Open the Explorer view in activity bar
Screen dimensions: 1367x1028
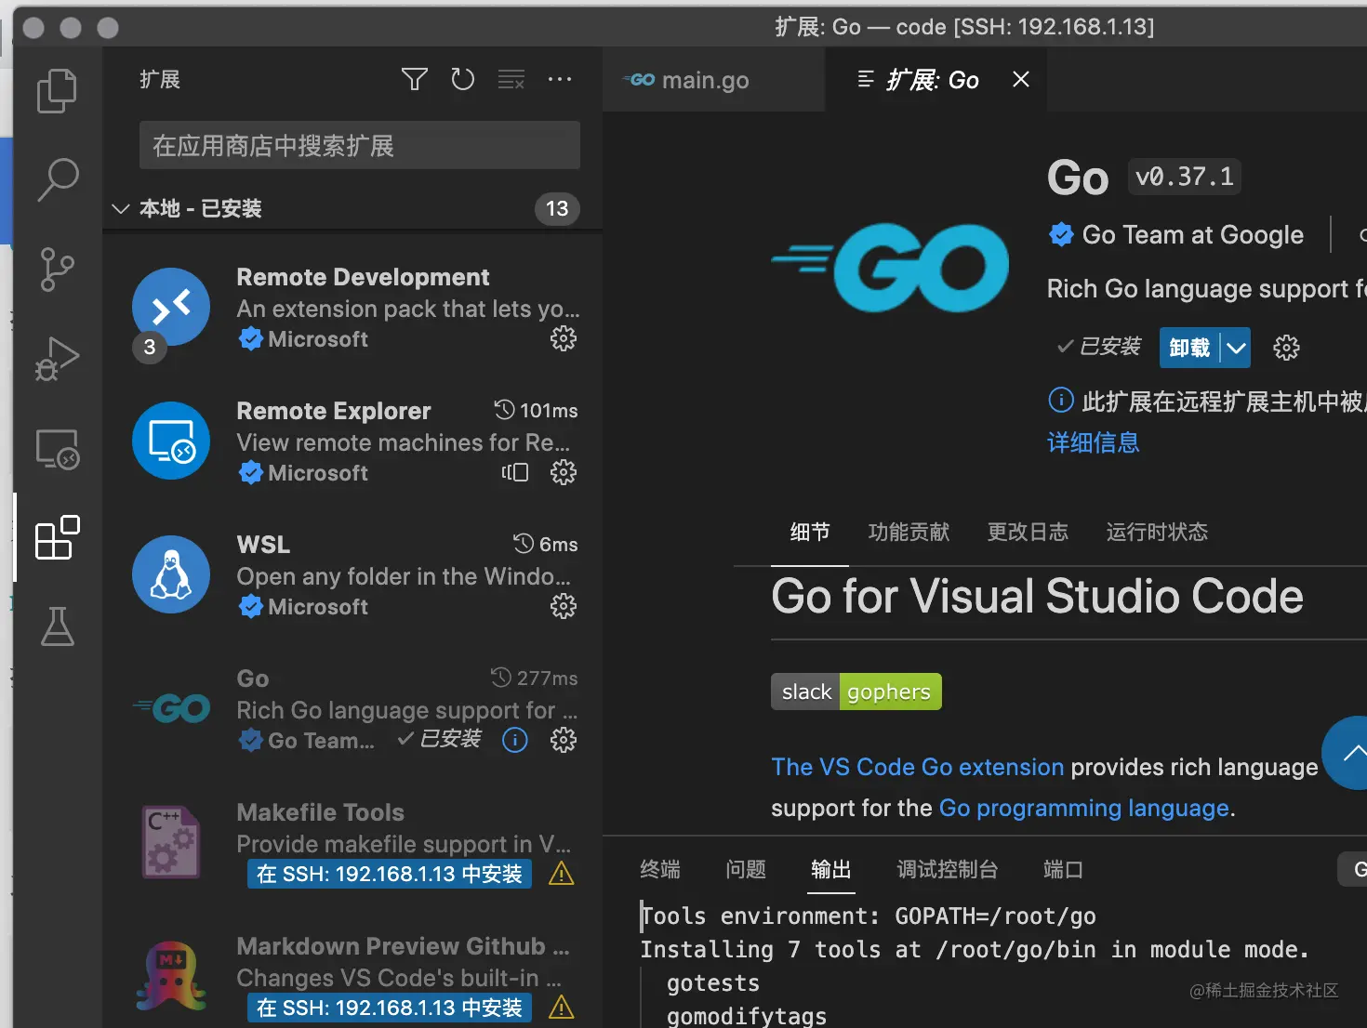point(57,90)
